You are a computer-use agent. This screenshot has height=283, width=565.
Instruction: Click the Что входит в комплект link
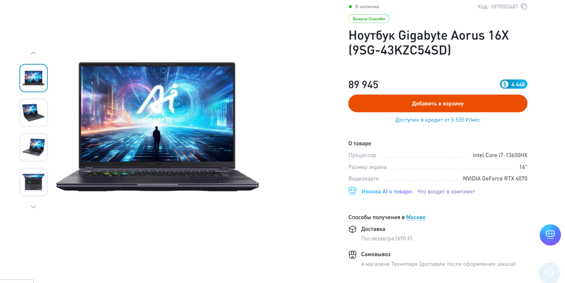(446, 191)
